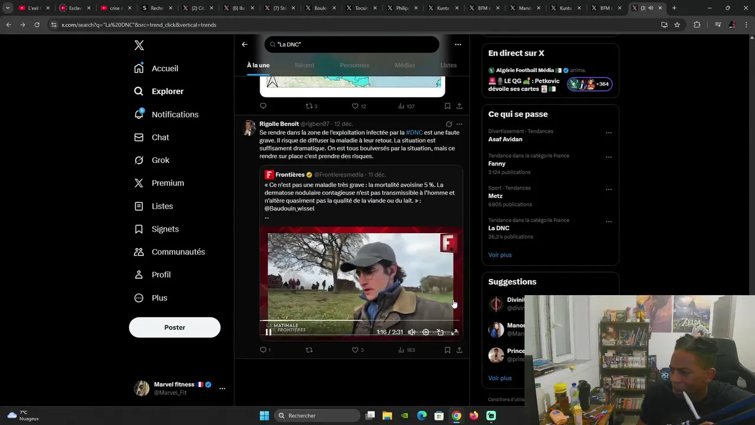Viewport: 755px width, 425px height.
Task: Open search options three-dot menu
Action: pos(458,44)
